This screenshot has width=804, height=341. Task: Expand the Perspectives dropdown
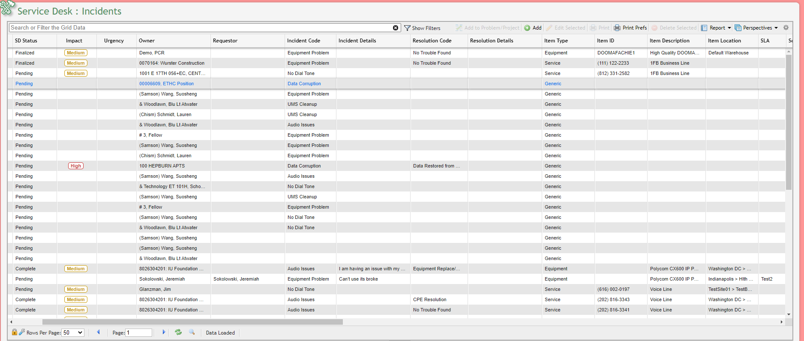pyautogui.click(x=756, y=28)
